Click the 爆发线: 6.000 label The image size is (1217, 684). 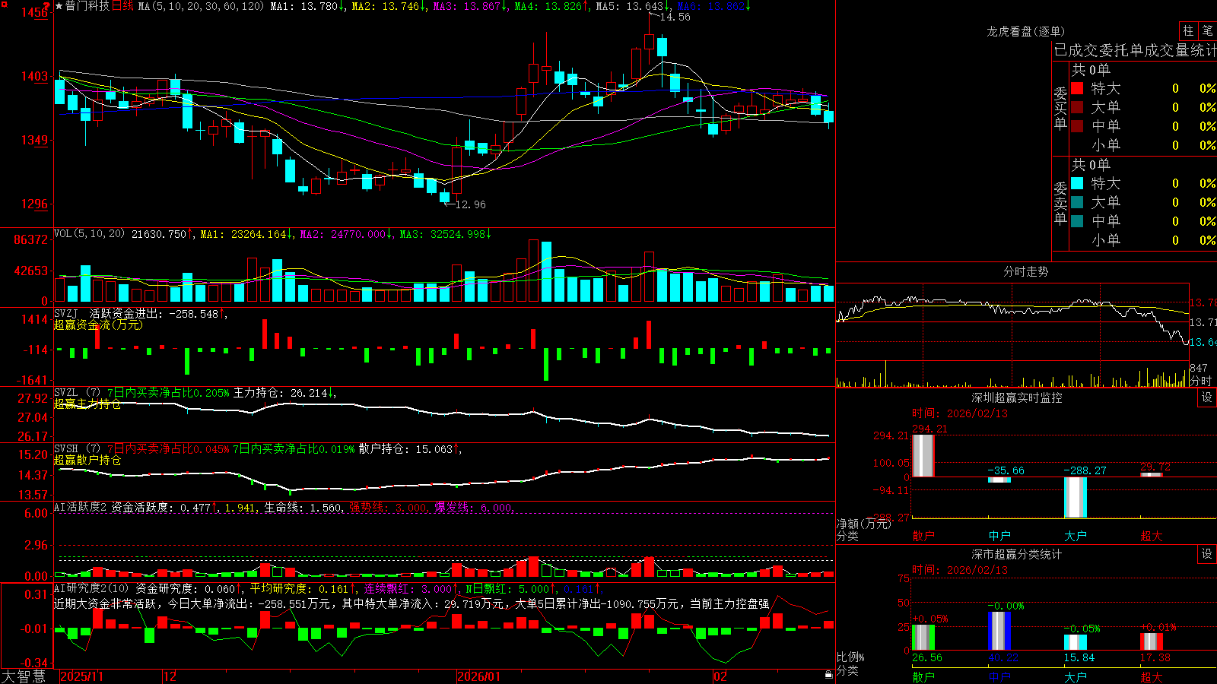[x=474, y=507]
